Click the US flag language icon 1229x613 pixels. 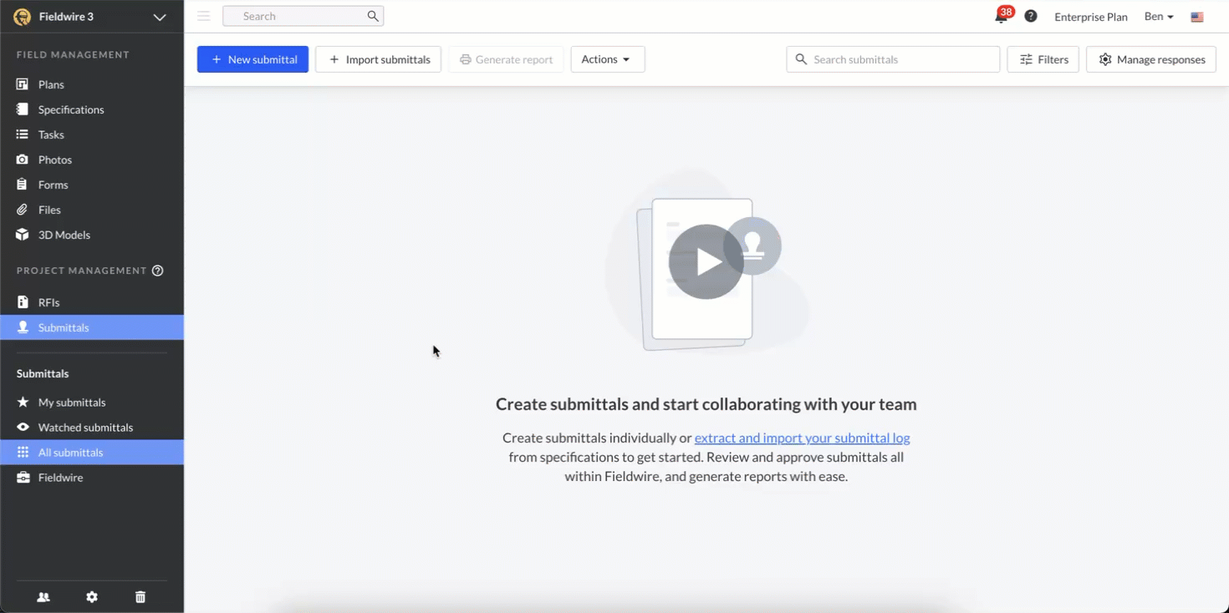point(1197,17)
